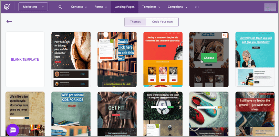Open the chat bubble widget
The image size is (279, 137).
point(13,130)
